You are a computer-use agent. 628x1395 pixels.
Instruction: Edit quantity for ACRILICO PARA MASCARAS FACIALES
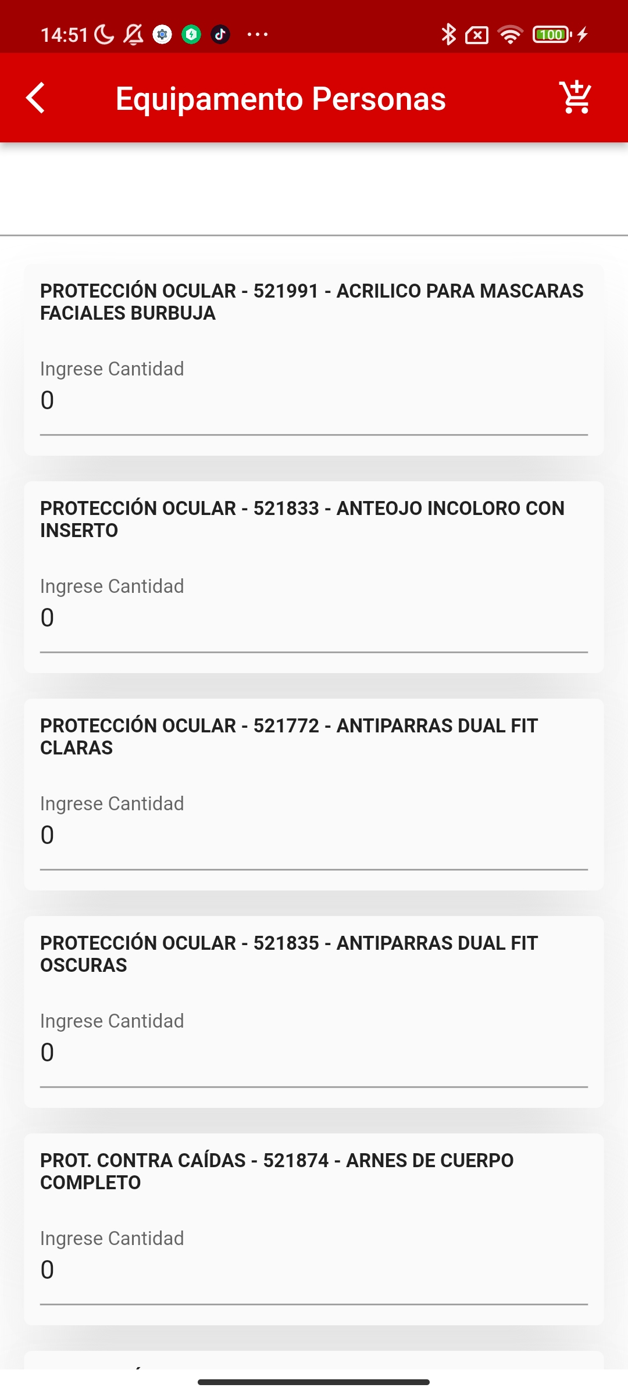(x=314, y=400)
